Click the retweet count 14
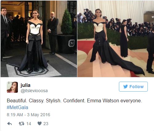 (x=29, y=124)
